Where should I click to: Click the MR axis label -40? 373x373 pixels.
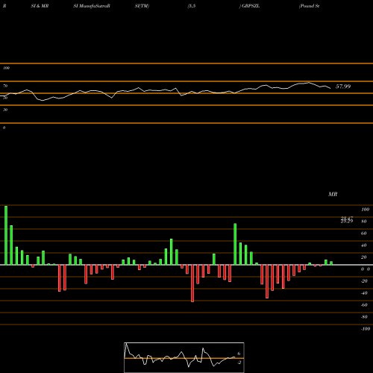364,293
